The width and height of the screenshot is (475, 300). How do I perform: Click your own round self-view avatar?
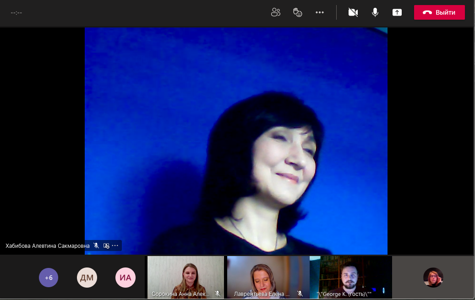433,278
